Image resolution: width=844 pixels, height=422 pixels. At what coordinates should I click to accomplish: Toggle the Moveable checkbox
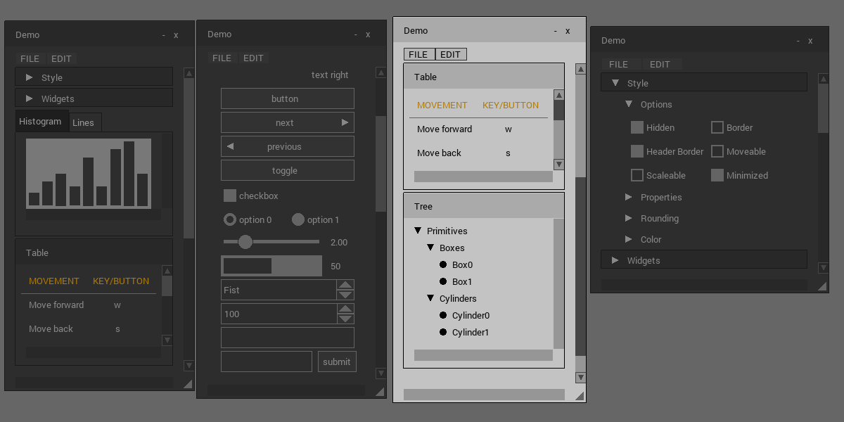click(717, 151)
